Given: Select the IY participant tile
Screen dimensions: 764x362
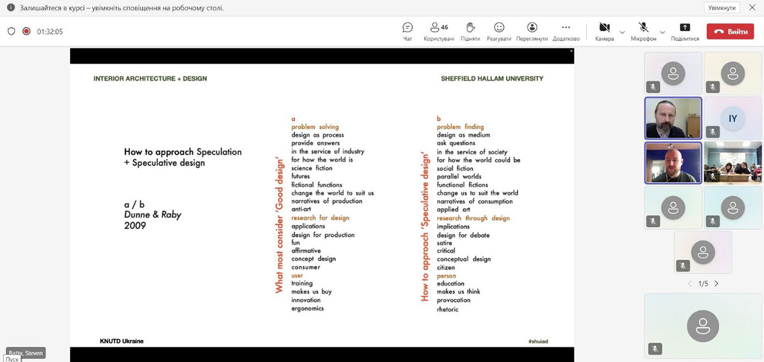Looking at the screenshot, I should point(733,118).
